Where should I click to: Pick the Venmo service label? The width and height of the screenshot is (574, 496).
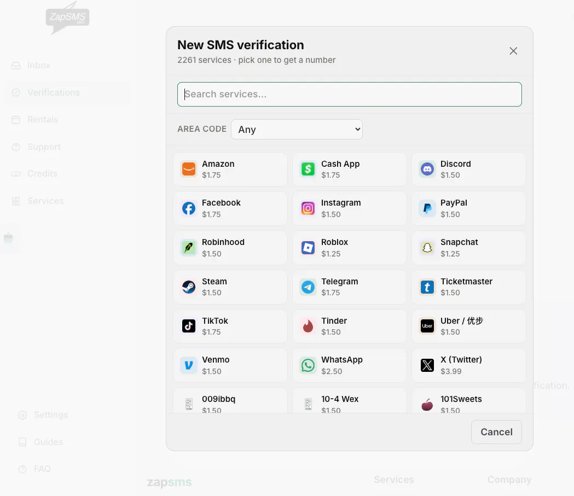pos(216,360)
